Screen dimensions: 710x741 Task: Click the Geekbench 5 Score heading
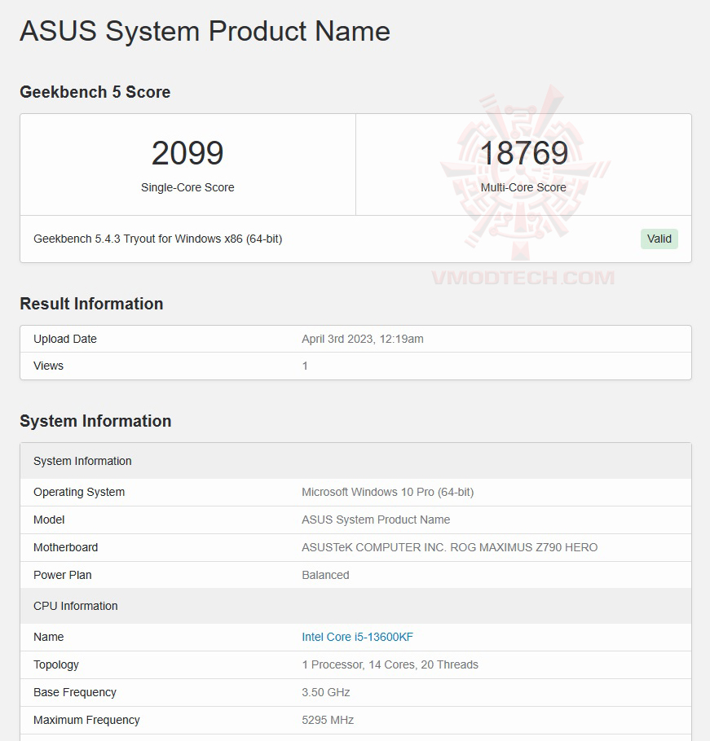95,92
